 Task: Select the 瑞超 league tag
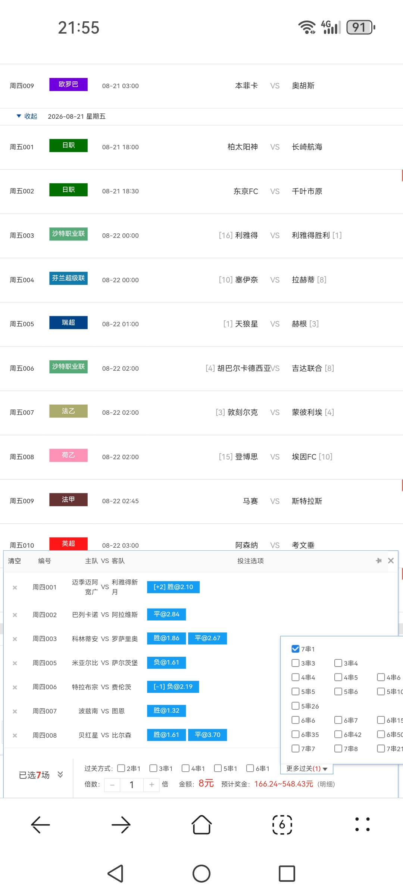pyautogui.click(x=68, y=323)
